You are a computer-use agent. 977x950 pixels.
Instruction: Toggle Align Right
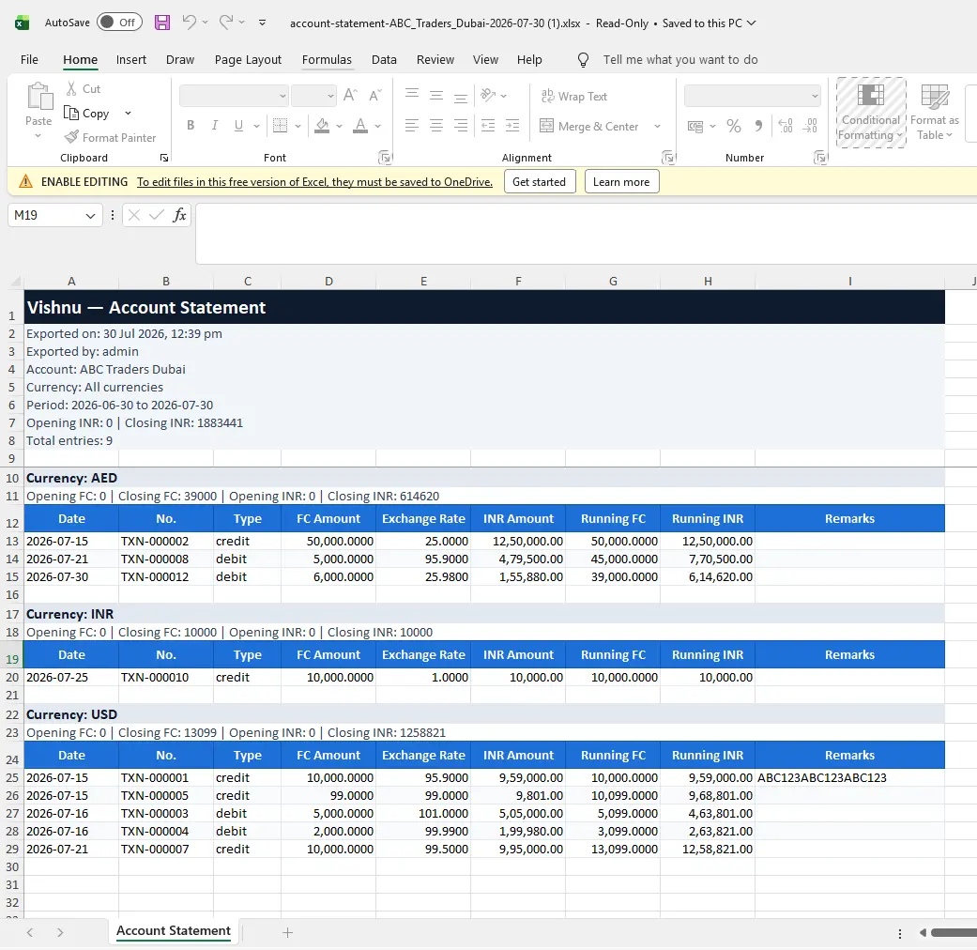[x=461, y=125]
